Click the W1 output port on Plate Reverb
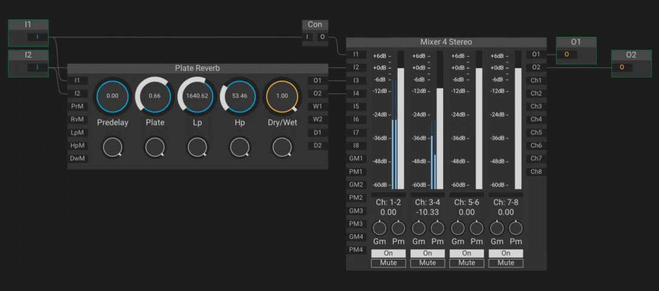 click(318, 107)
